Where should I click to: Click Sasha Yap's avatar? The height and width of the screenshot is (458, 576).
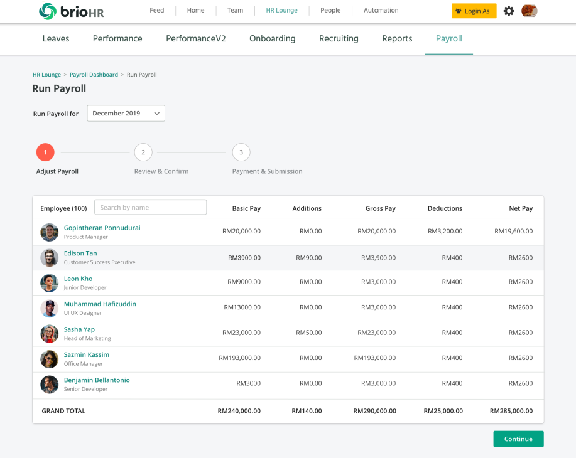[50, 333]
